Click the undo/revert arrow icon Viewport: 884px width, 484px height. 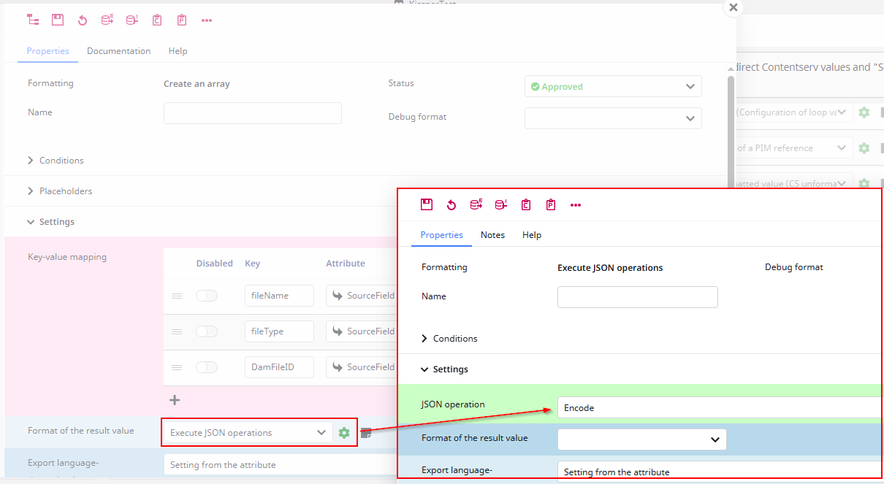(x=83, y=20)
